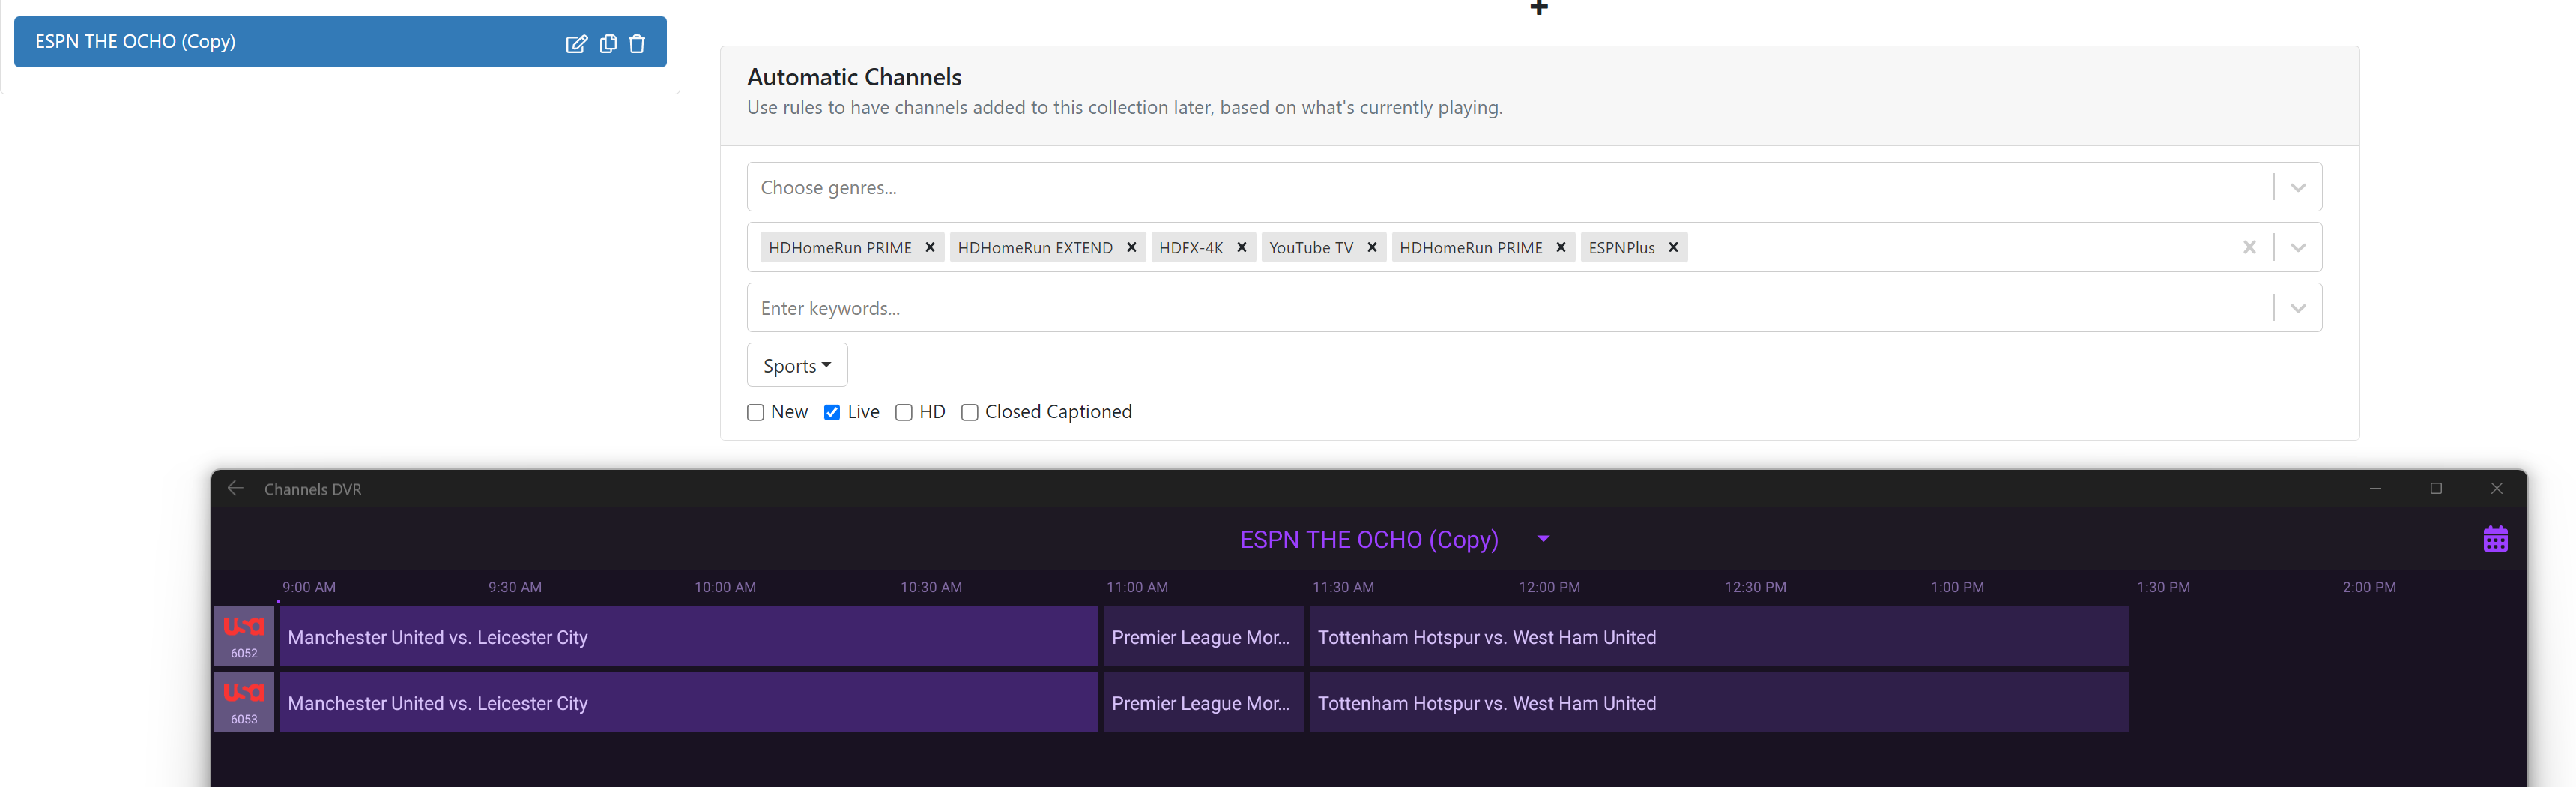Click the trash icon to delete collection
This screenshot has width=2576, height=787.
point(637,43)
